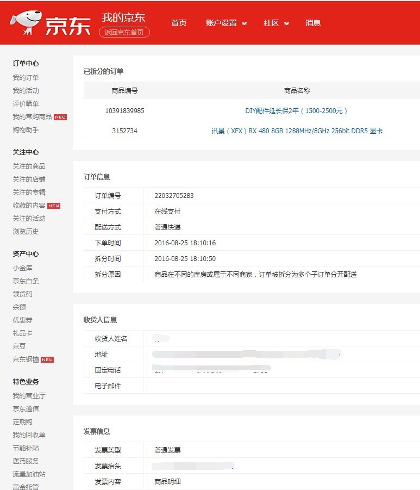The height and width of the screenshot is (490, 420).
Task: Open 我的营业厅 in sidebar
Action: point(29,395)
